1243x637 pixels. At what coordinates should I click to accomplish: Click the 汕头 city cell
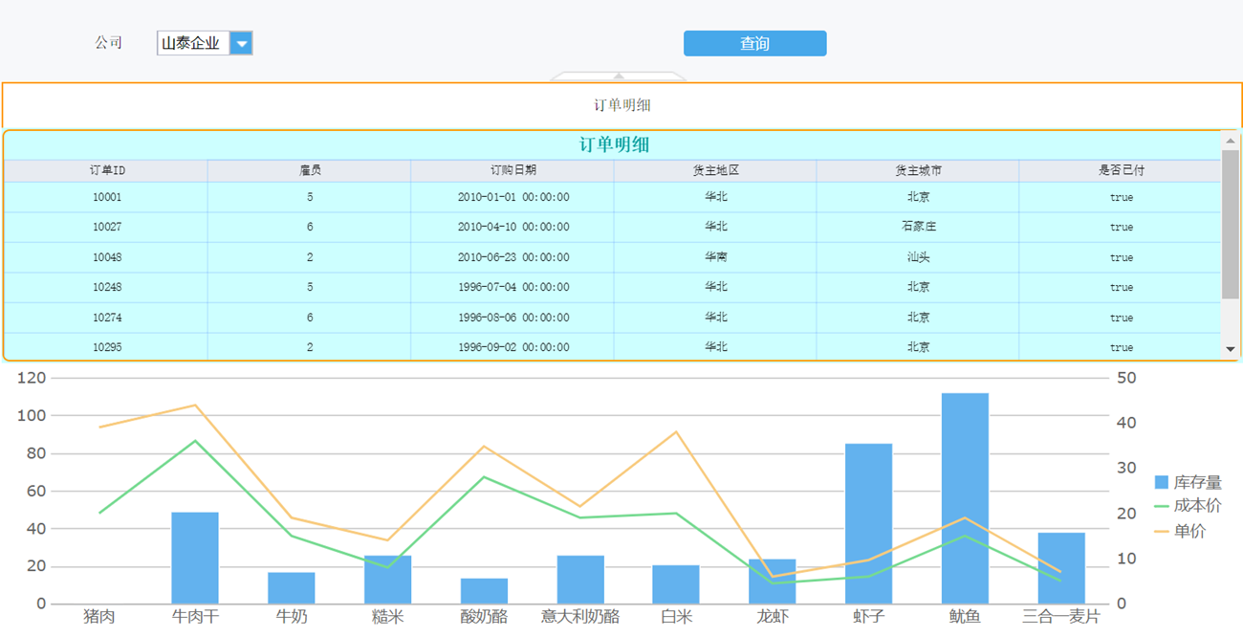point(918,257)
